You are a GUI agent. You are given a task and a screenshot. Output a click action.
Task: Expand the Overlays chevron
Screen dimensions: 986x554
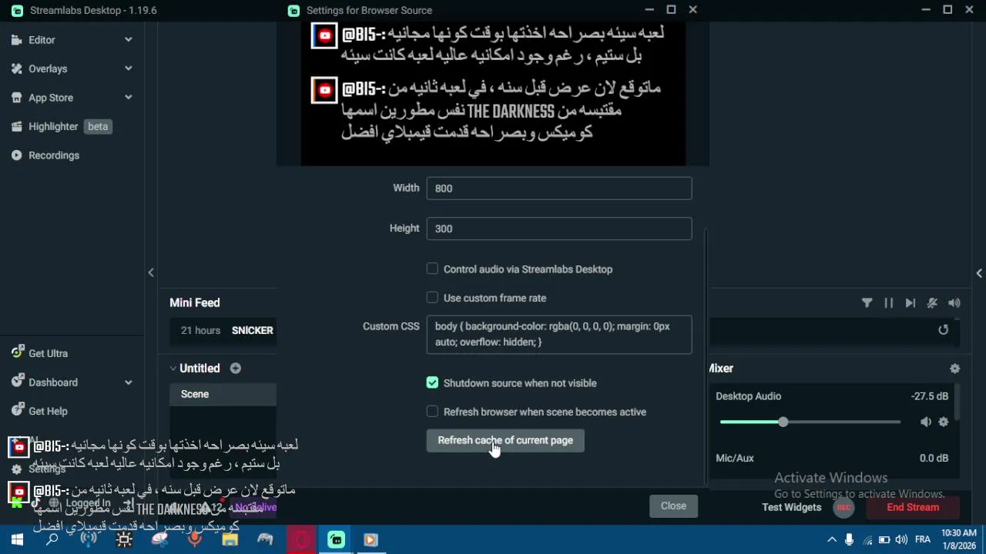pyautogui.click(x=128, y=68)
